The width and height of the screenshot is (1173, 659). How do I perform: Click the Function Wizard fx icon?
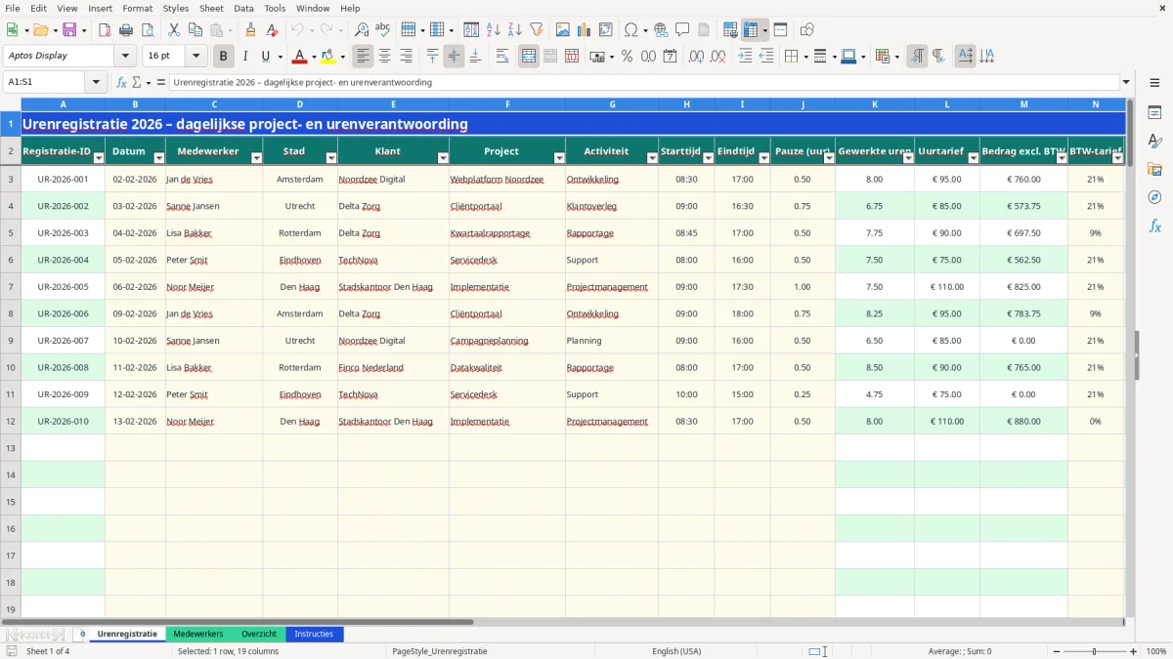point(121,83)
